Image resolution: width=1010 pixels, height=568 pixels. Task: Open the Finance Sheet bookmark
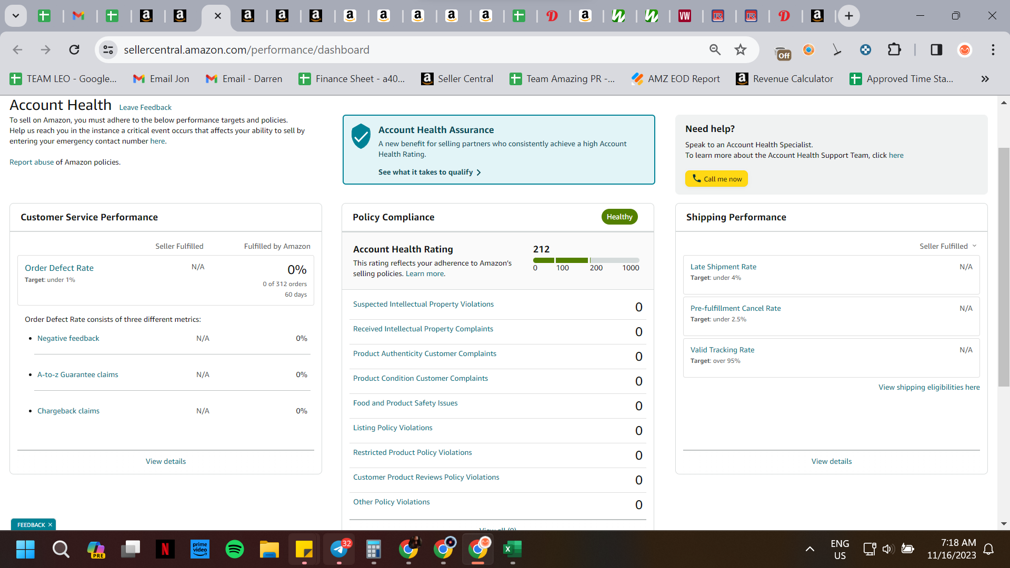[x=352, y=79]
